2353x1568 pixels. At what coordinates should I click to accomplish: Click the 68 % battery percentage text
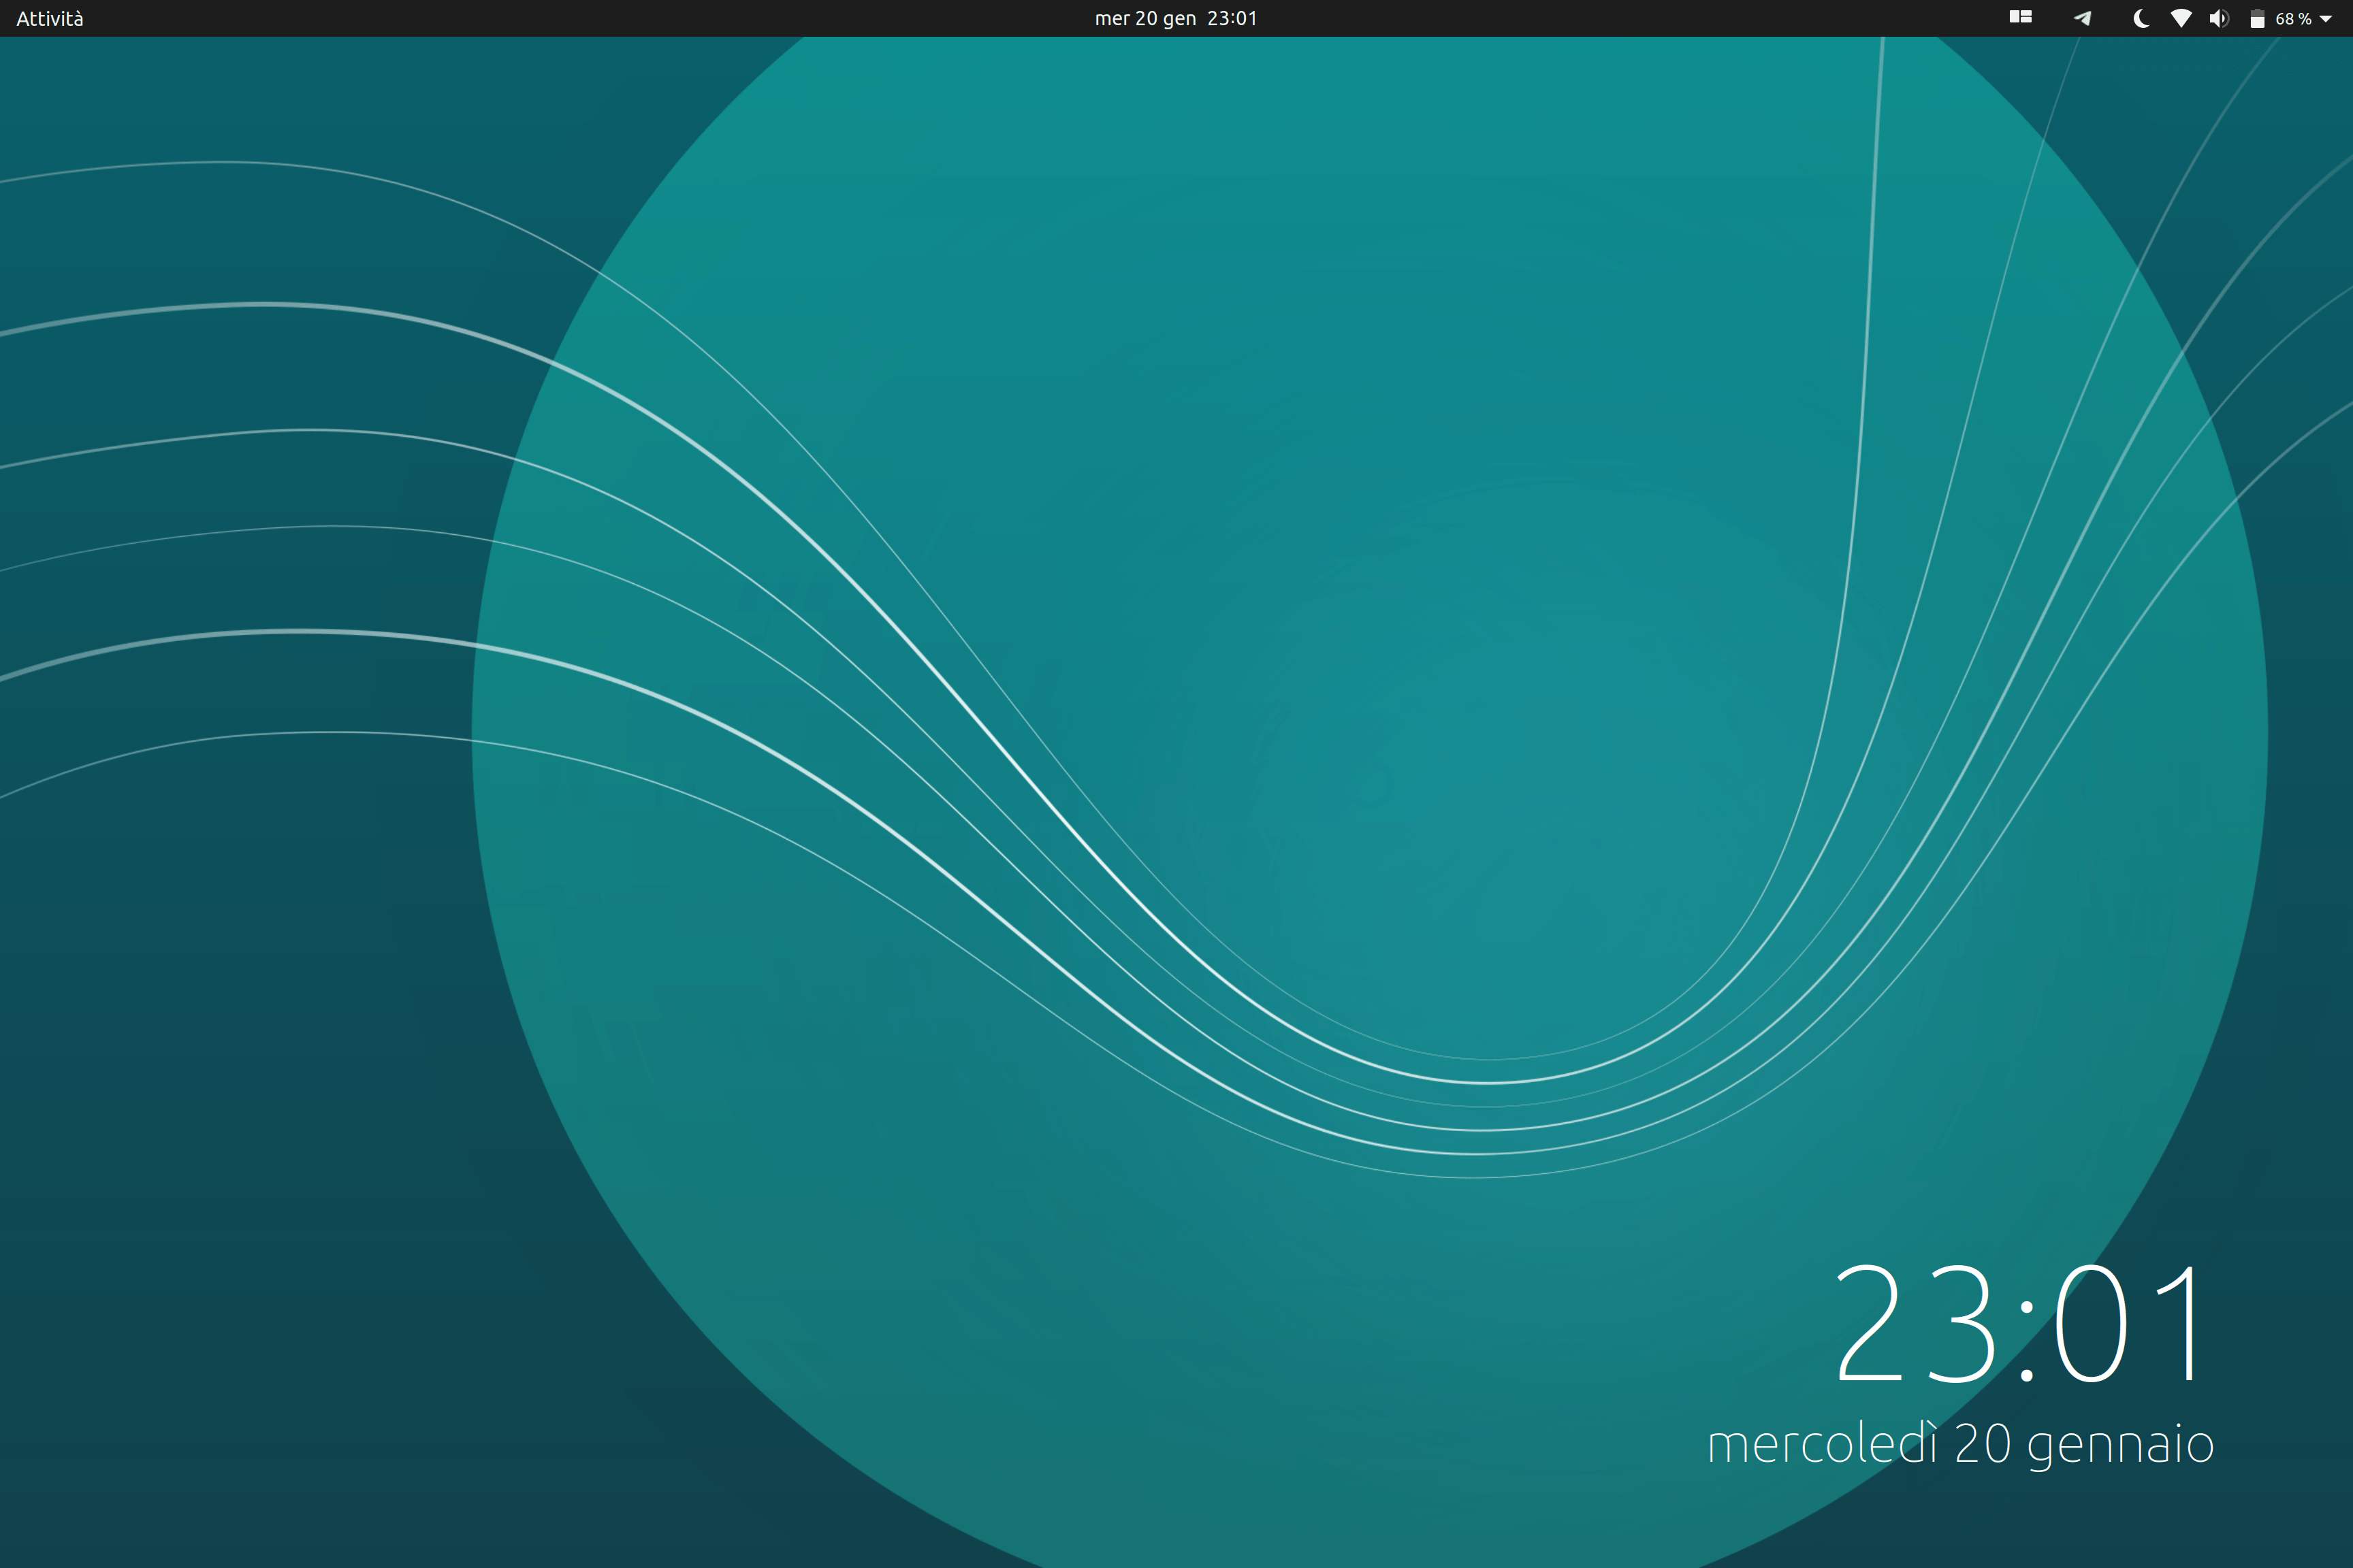(2293, 18)
